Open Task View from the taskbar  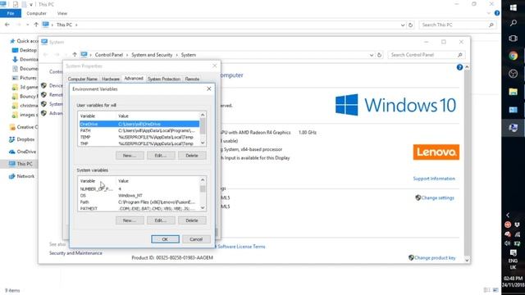(x=513, y=39)
